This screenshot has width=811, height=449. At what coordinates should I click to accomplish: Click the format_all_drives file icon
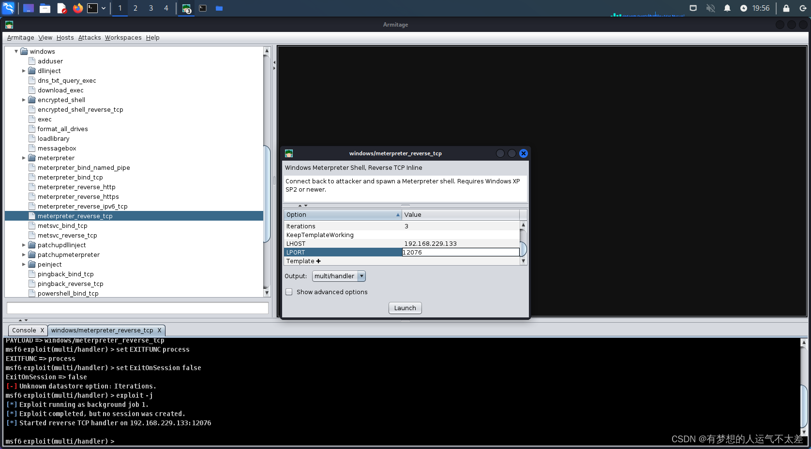click(x=32, y=129)
